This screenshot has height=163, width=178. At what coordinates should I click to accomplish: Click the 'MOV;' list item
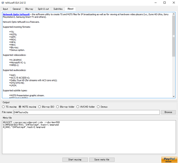click(13, 40)
